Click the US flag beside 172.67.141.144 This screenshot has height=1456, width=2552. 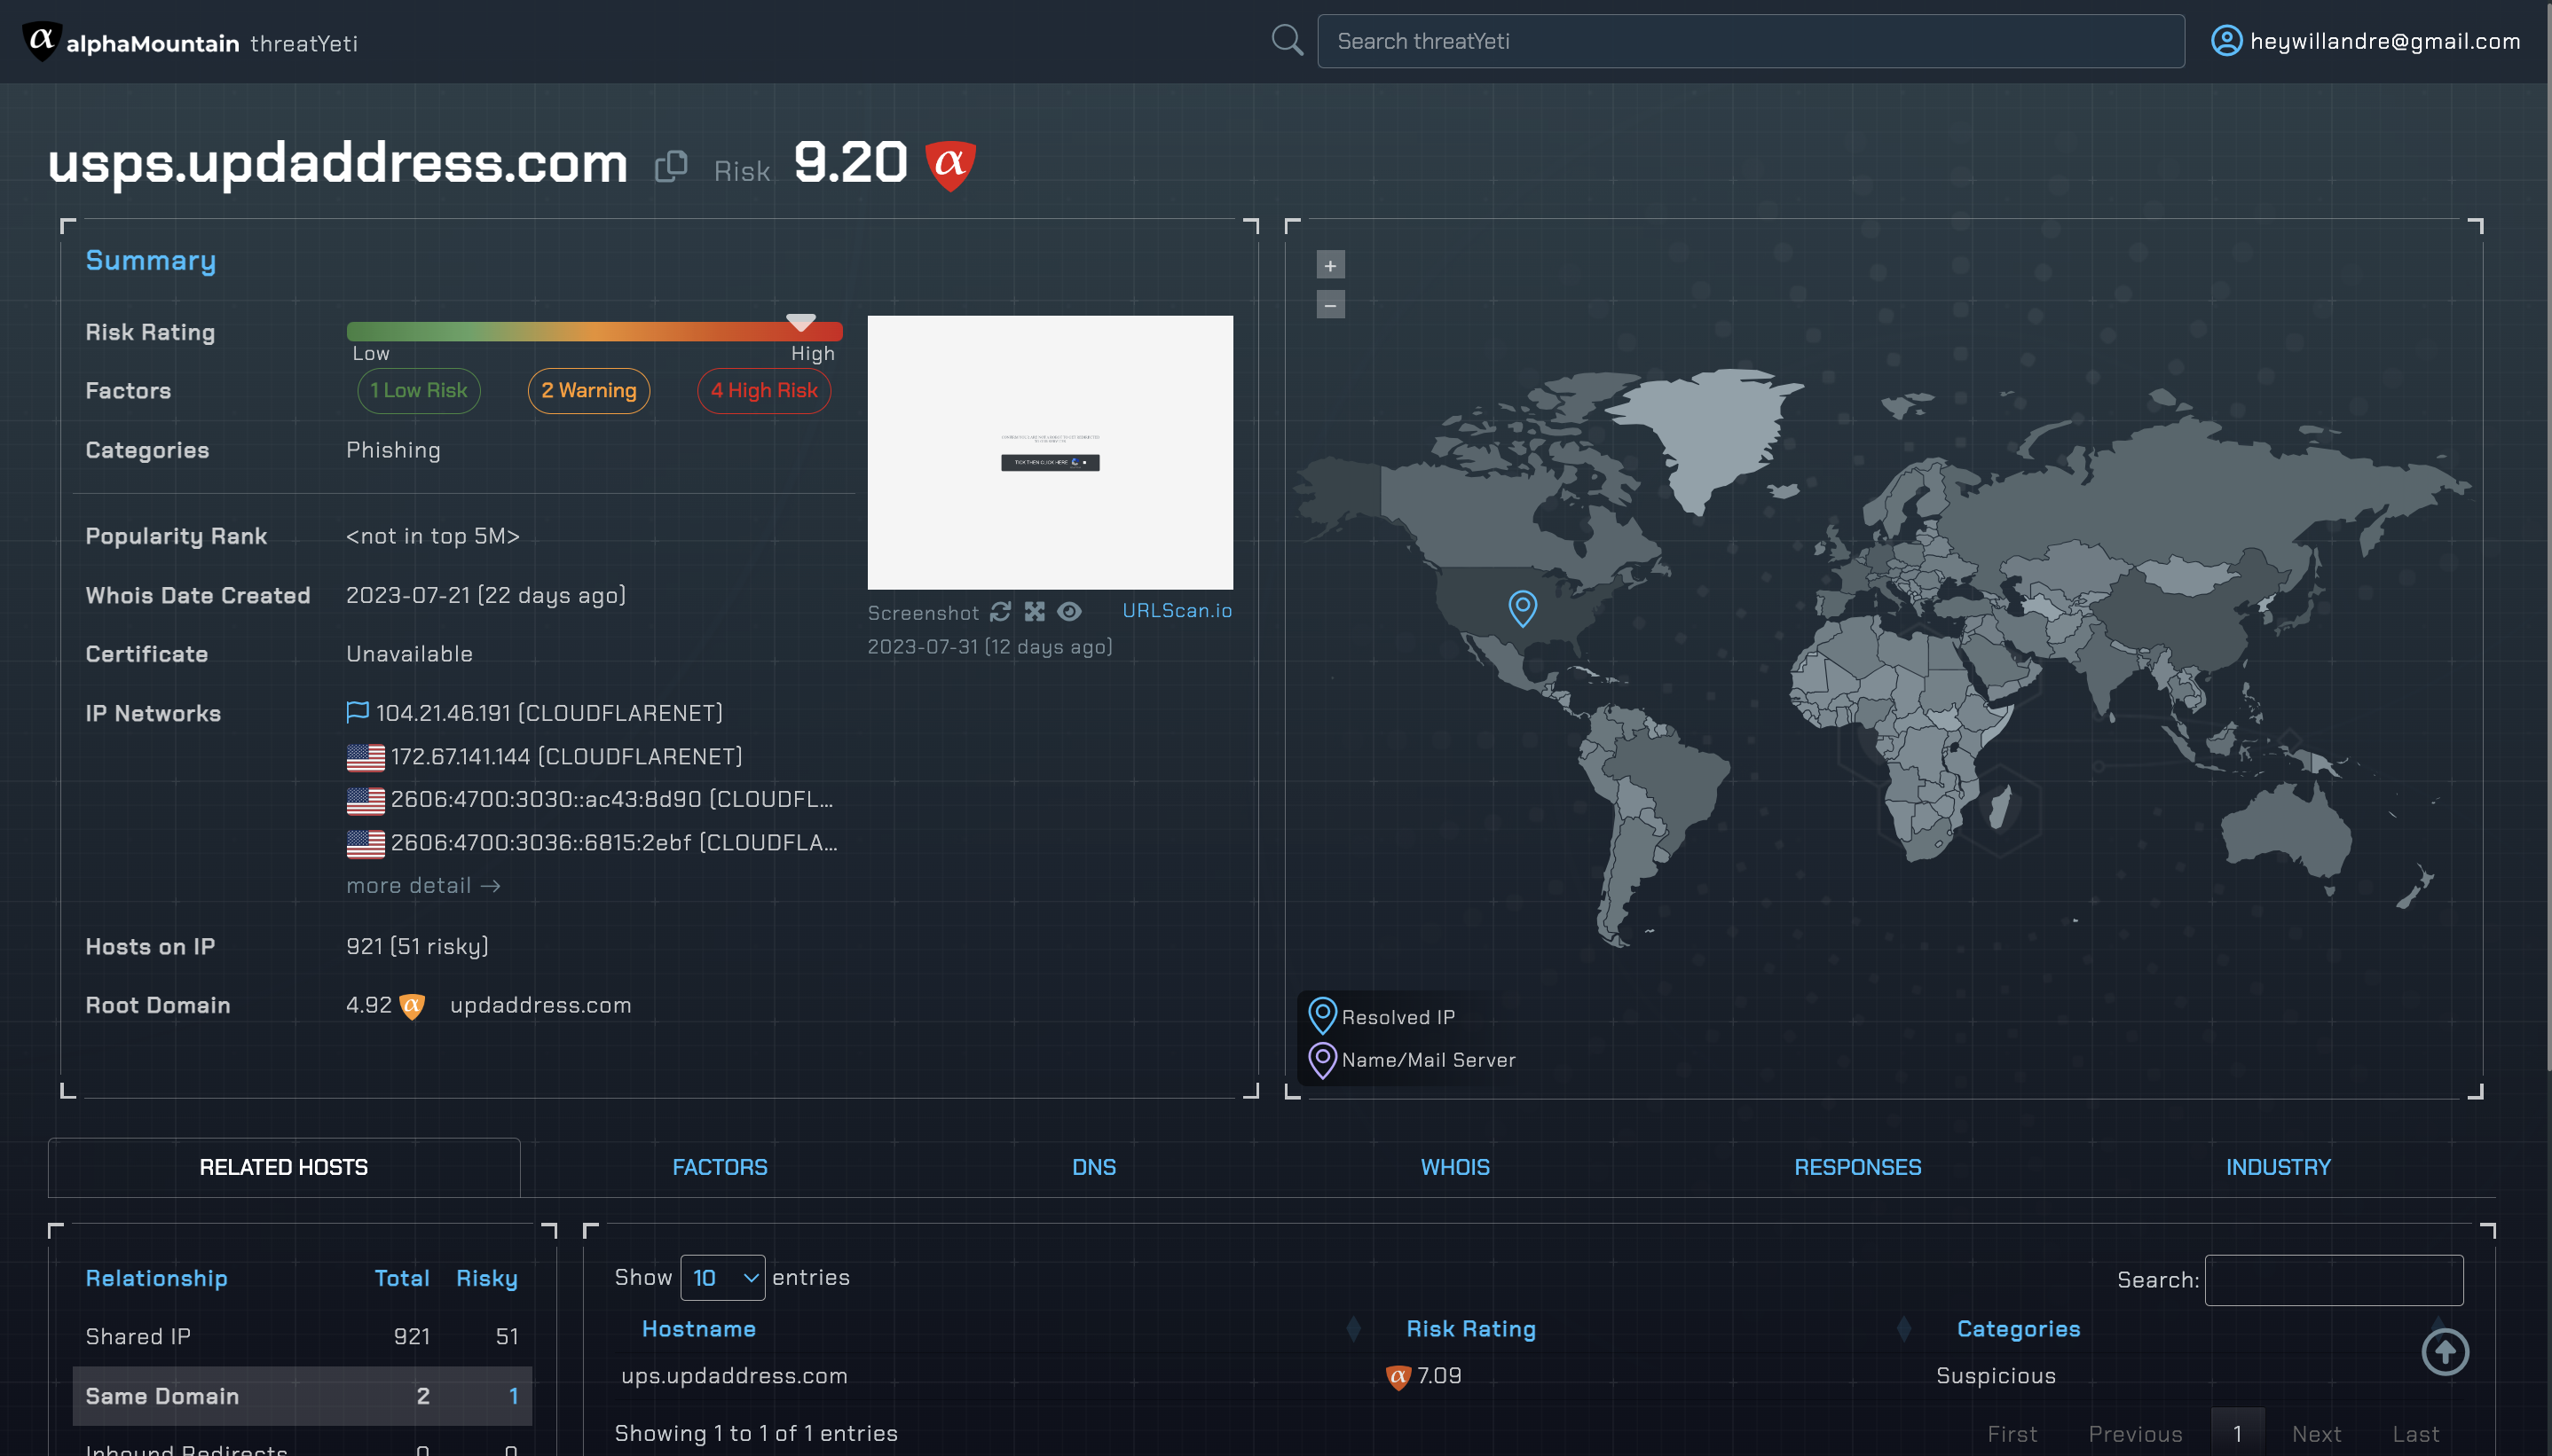pos(366,757)
